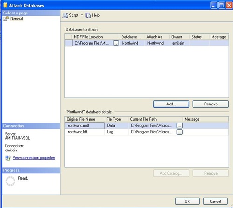Viewport: 233px width, 208px height.
Task: Close the Attach Databases dialog
Action: coord(229,5)
